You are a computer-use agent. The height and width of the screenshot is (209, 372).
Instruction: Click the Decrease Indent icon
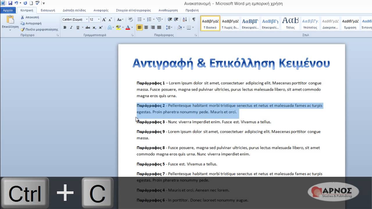[170, 19]
